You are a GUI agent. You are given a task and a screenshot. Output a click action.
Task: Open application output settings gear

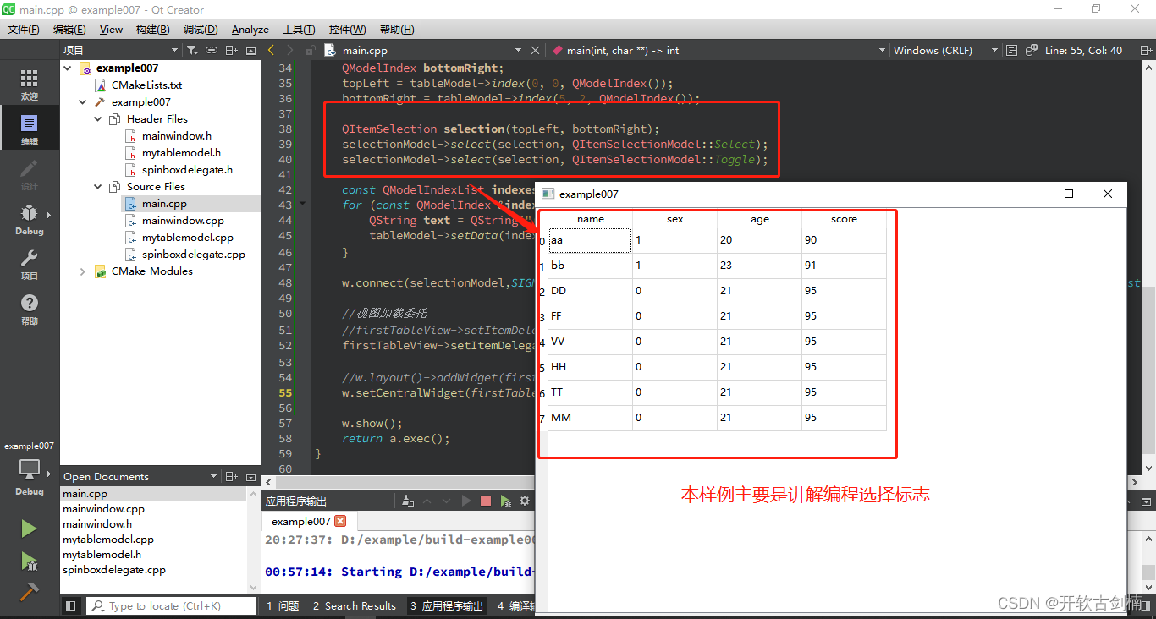525,501
